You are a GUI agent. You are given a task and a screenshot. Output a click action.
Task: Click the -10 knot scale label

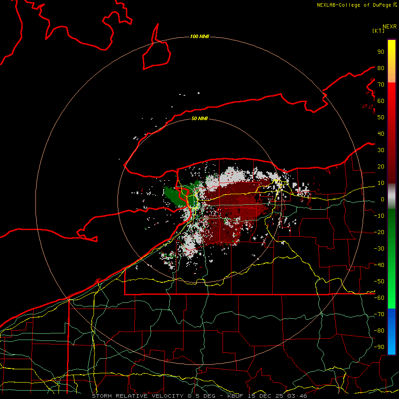(x=379, y=216)
